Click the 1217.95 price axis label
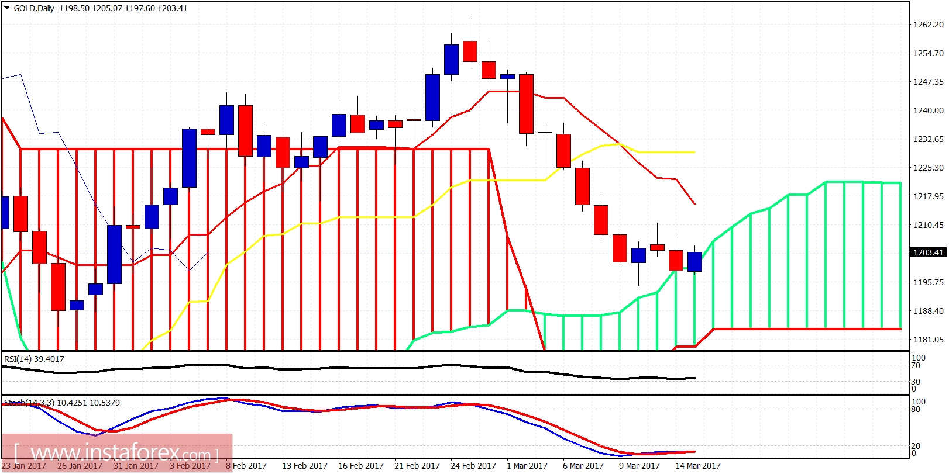949x474 pixels. coord(929,196)
